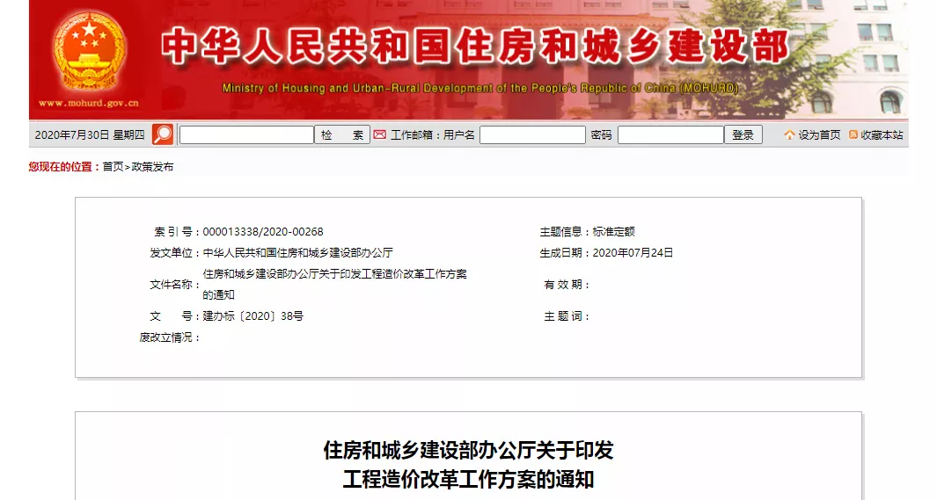Click the article heading 工程造价改革工作方案的通知

[x=468, y=480]
